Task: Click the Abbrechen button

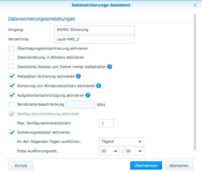Action: (179, 165)
